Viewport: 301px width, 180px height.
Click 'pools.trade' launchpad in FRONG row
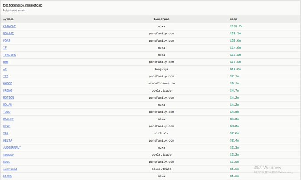161,91
